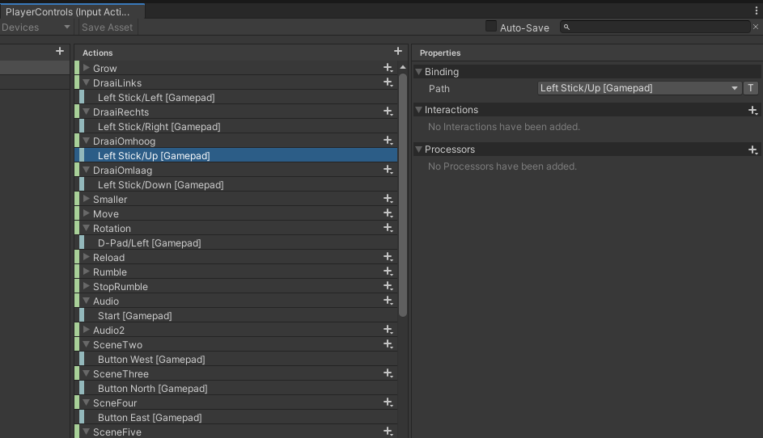
Task: Add a new Interaction with plus icon
Action: pos(752,110)
